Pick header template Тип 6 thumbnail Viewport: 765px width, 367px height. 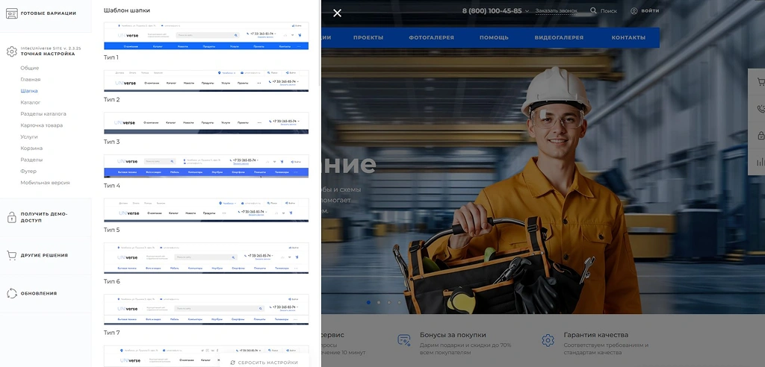click(205, 258)
